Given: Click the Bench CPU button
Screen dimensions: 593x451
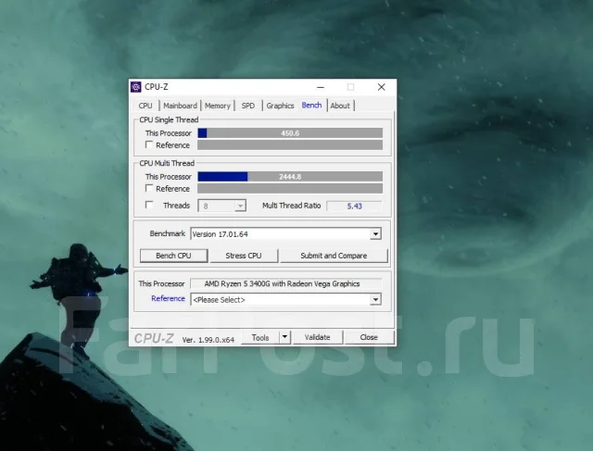Looking at the screenshot, I should tap(174, 256).
